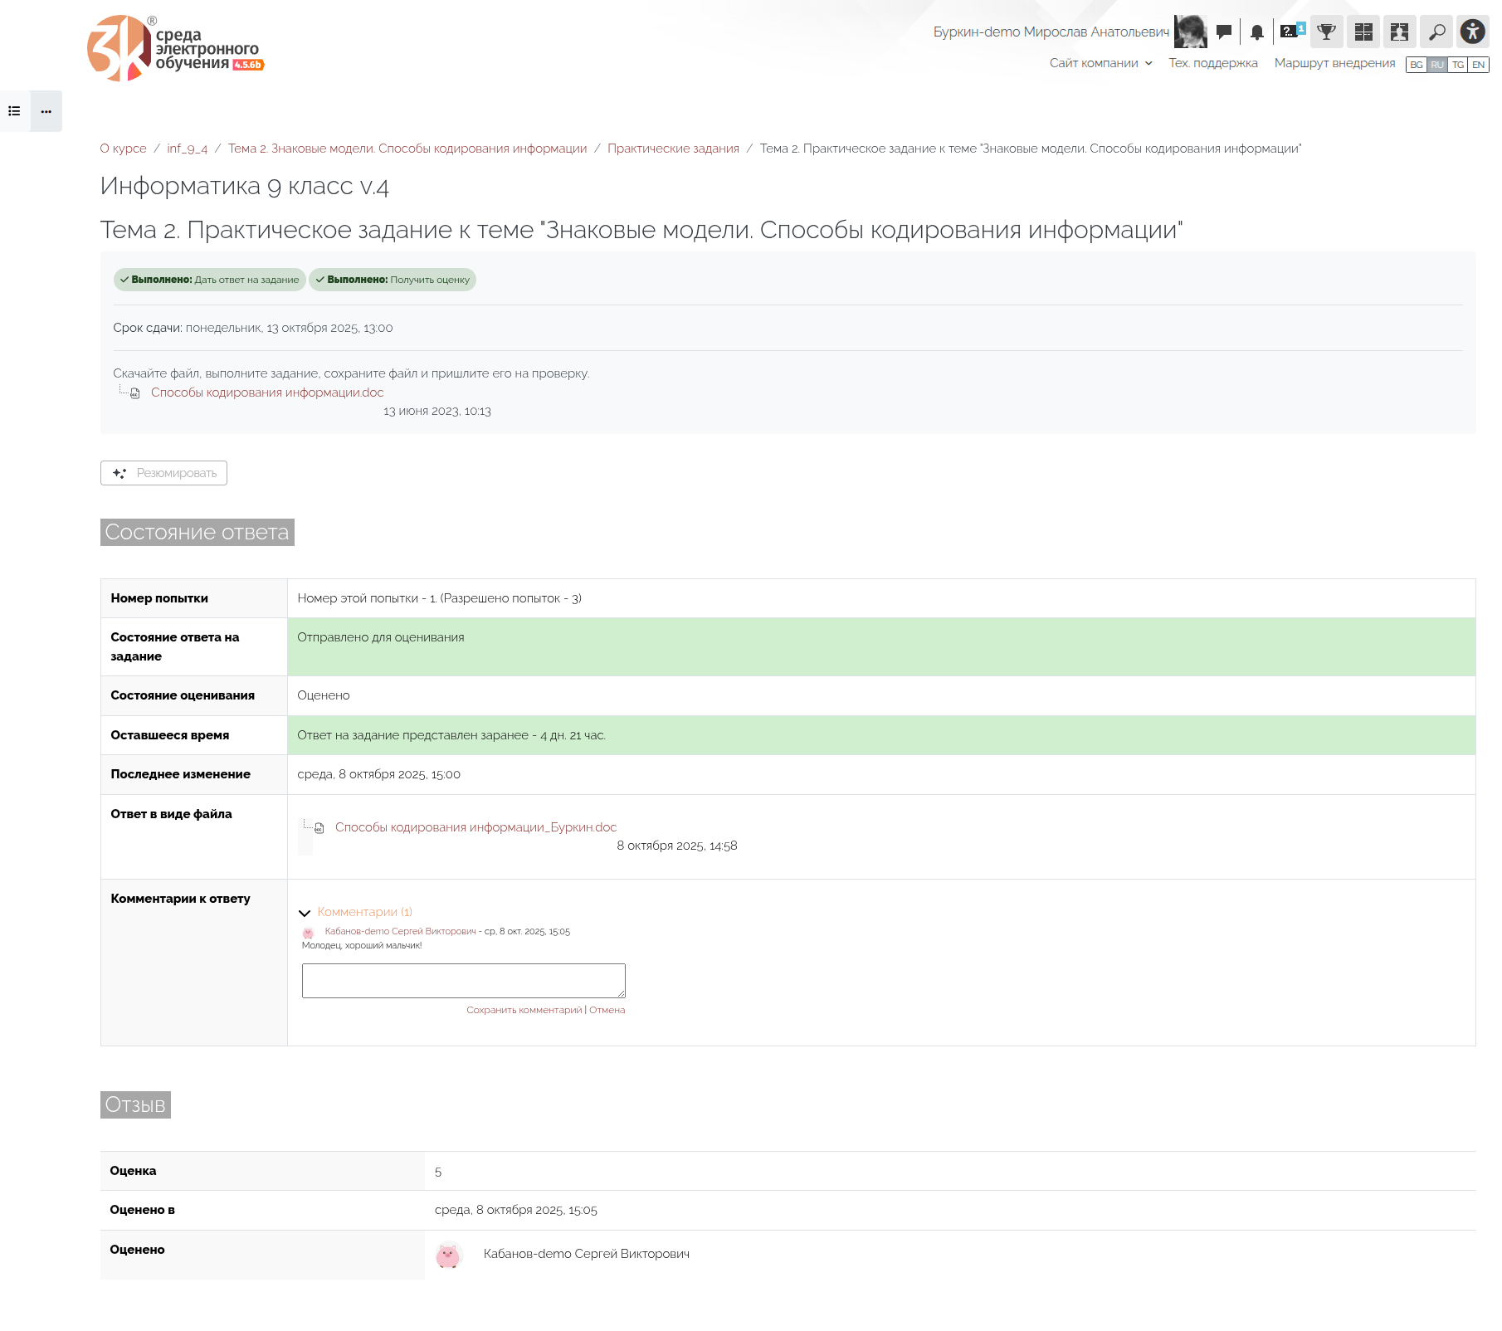Screen dimensions: 1502x1331
Task: Open the dashboard grid icon
Action: 1363,32
